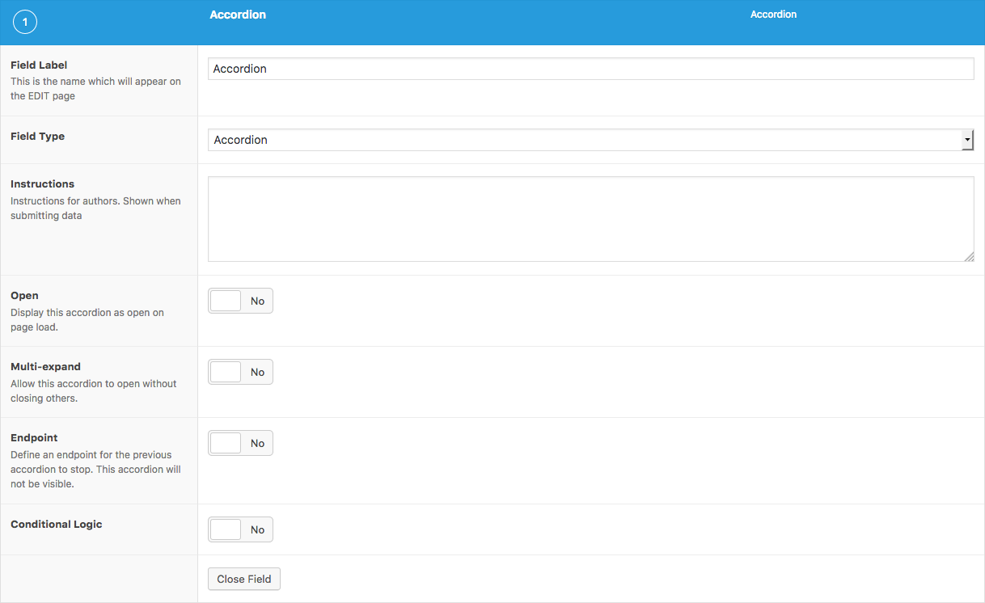Click the Instructions textarea resize handle

coord(969,256)
